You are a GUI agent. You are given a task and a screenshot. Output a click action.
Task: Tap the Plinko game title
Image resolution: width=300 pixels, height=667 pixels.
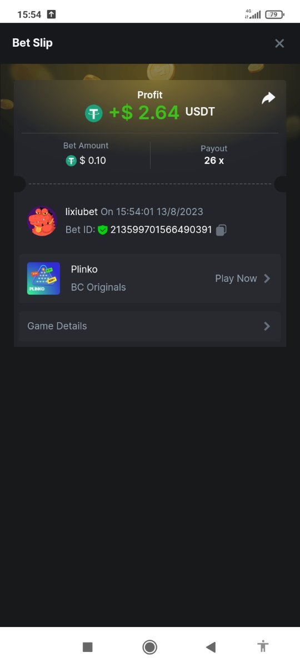click(84, 270)
